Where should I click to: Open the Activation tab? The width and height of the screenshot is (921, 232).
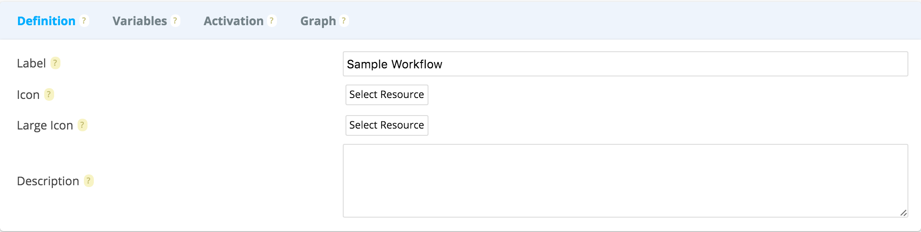[234, 21]
